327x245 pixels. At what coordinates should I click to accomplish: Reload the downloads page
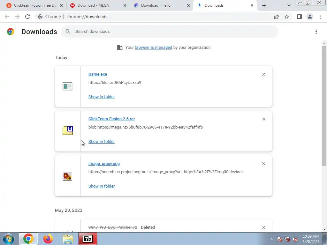pos(27,17)
